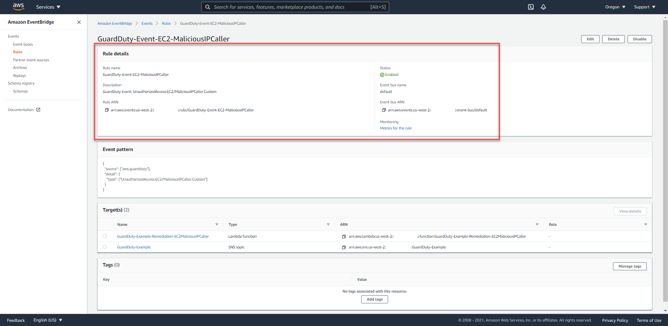Sort targets by Type column arrow
Screen dimensions: 668x326
pyautogui.click(x=328, y=225)
